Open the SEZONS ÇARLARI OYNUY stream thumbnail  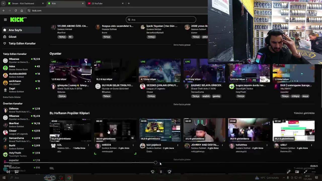[160, 71]
